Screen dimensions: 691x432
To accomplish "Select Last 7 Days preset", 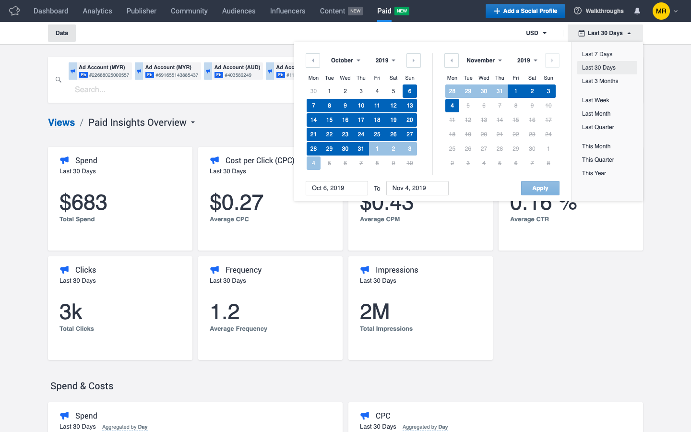I will (x=597, y=54).
